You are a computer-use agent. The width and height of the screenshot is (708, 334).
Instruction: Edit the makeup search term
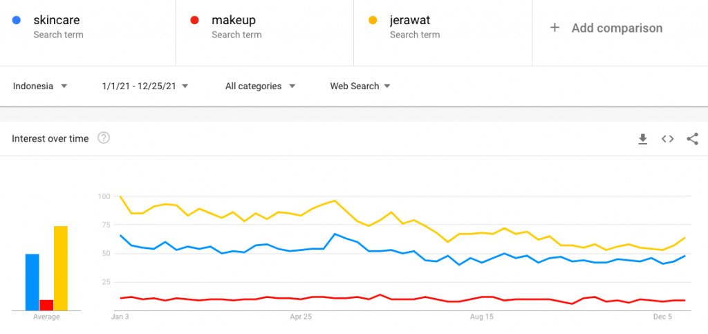point(234,21)
